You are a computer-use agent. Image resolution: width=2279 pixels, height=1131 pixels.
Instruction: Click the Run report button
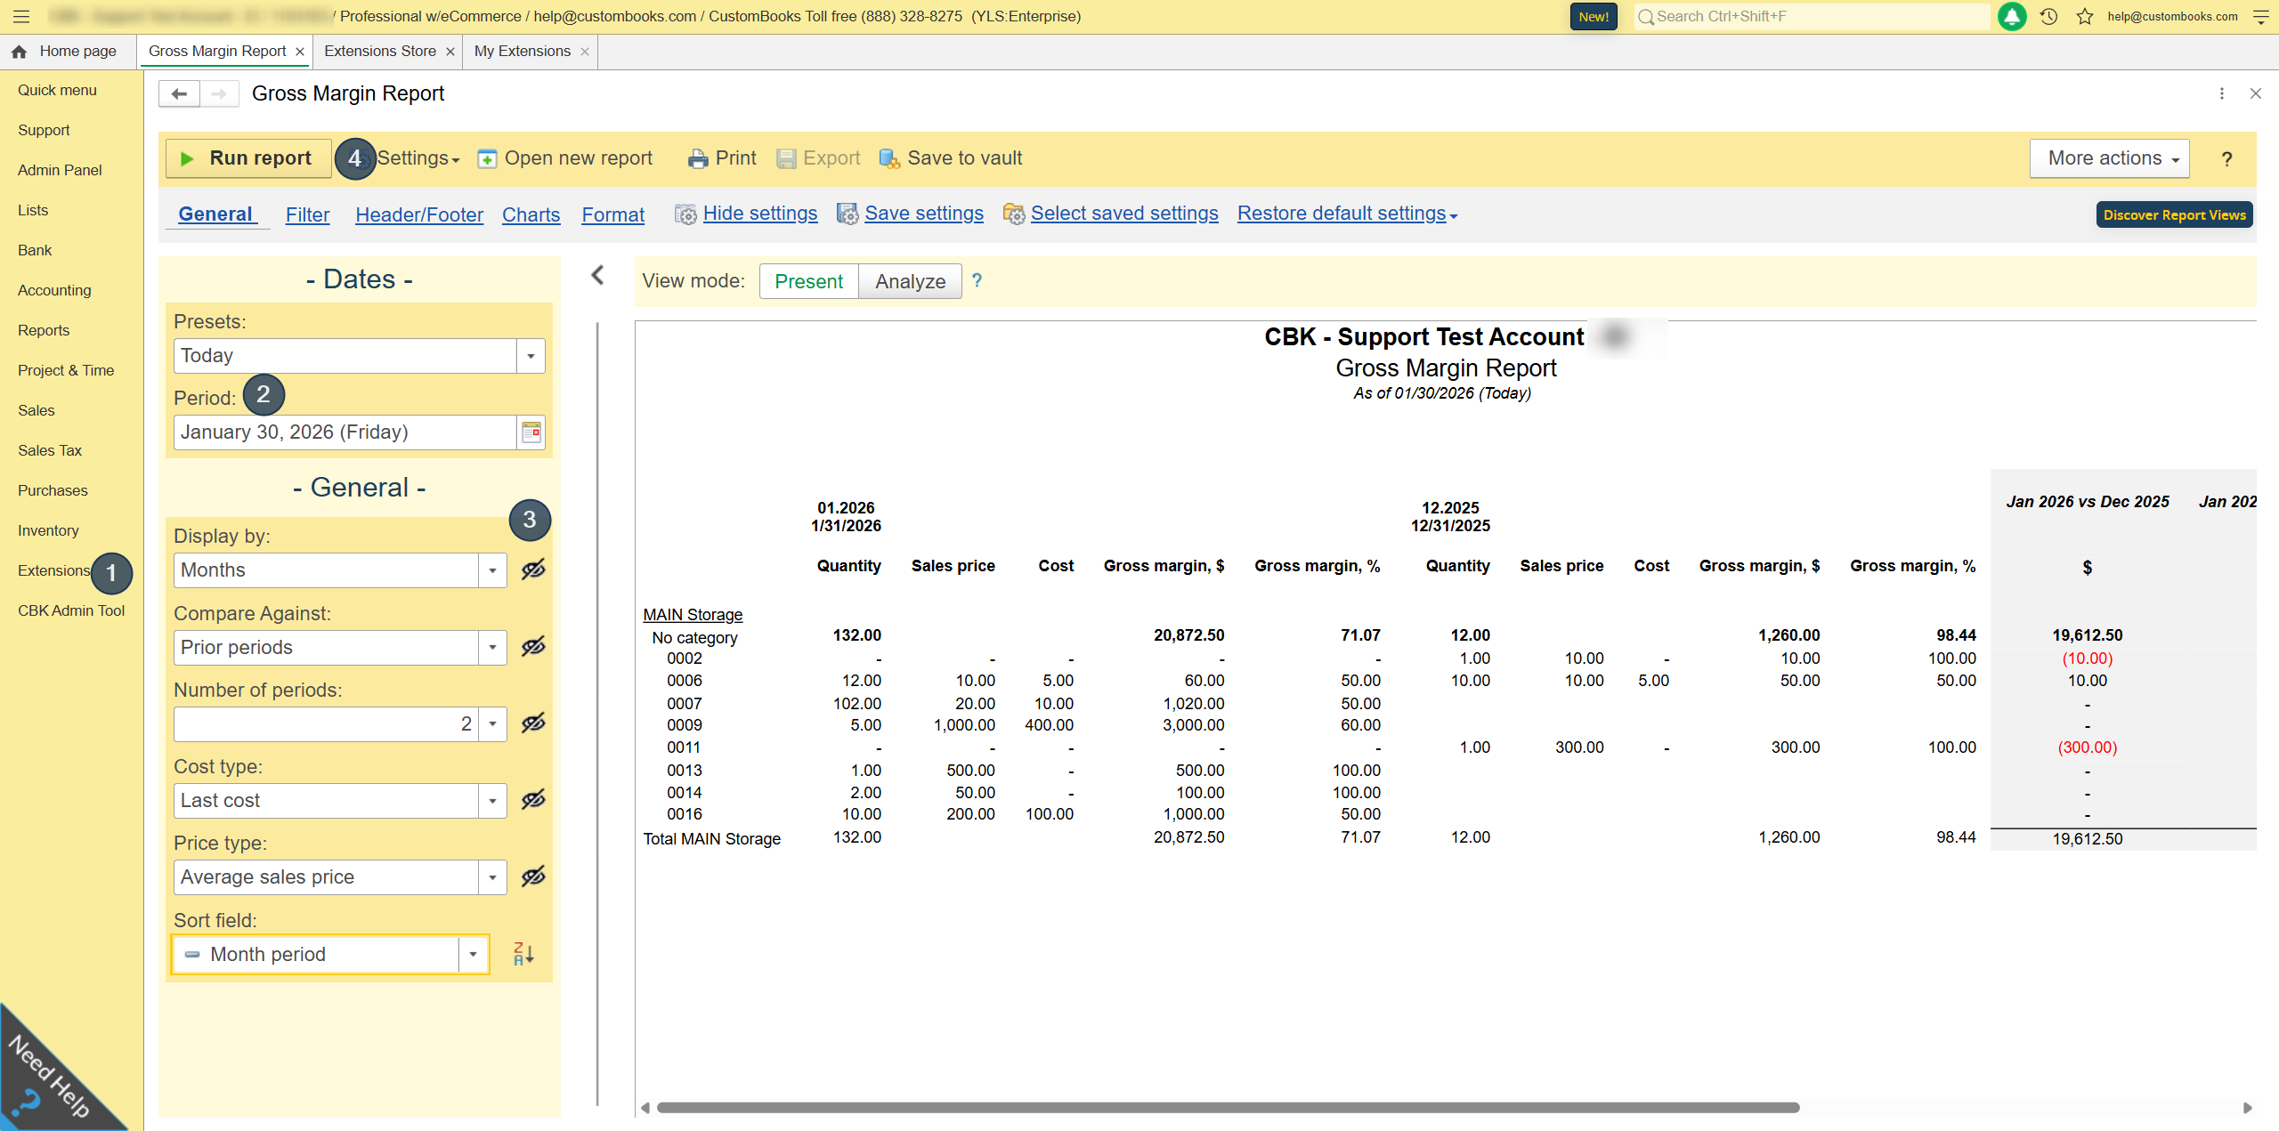click(x=247, y=158)
